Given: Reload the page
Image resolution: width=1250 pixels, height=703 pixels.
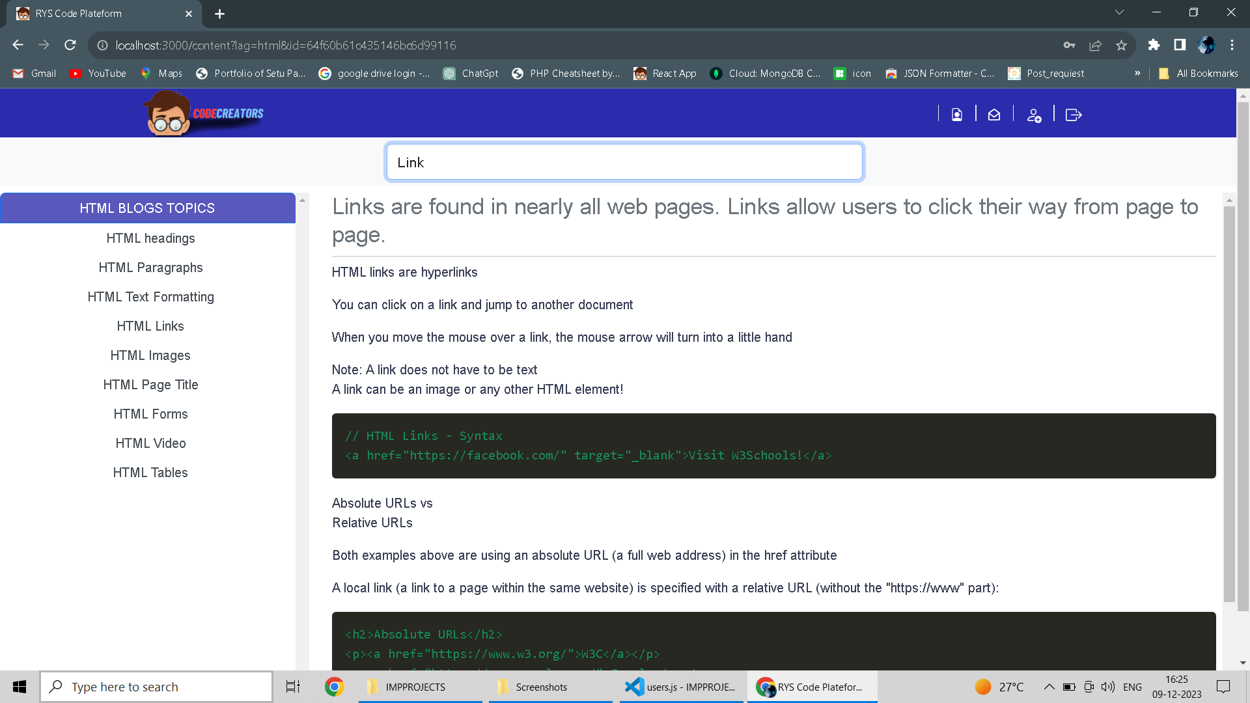Looking at the screenshot, I should pyautogui.click(x=70, y=45).
